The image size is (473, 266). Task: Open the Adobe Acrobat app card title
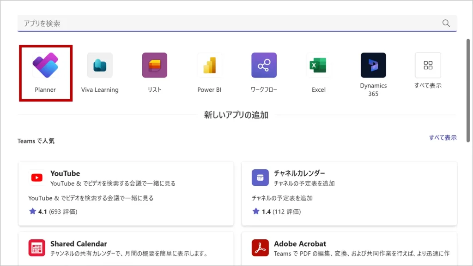click(x=300, y=244)
